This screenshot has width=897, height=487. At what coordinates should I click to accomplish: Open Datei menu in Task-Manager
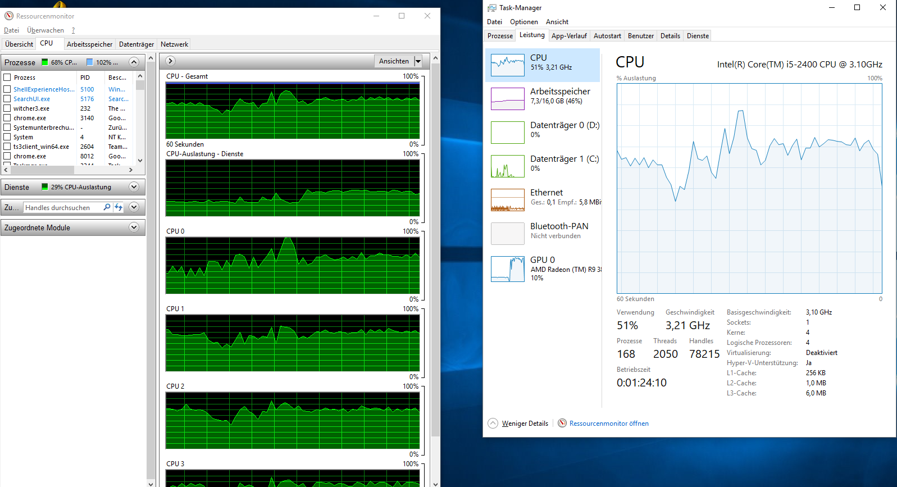pos(494,22)
